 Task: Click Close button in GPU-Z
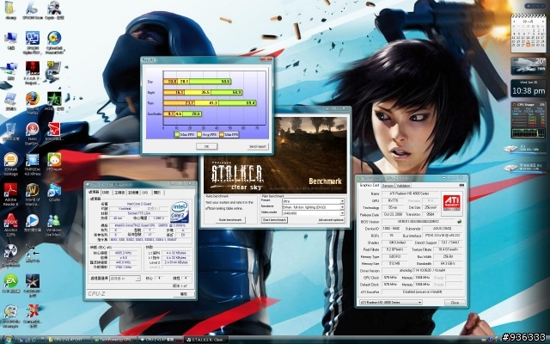click(455, 302)
